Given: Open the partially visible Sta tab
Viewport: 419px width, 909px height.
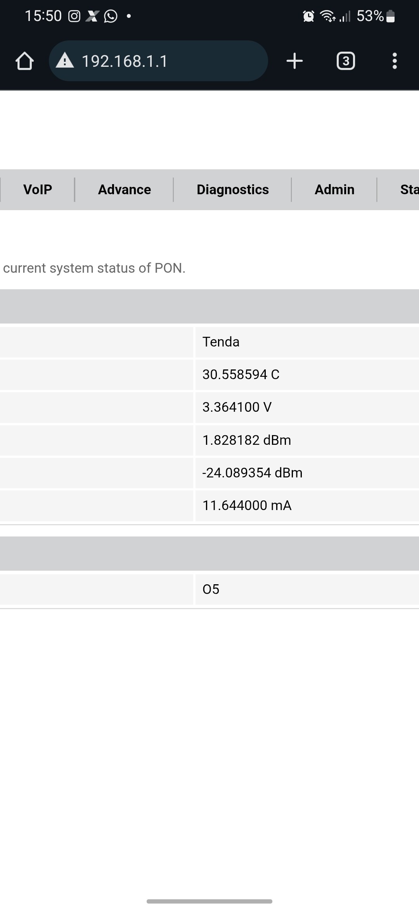Looking at the screenshot, I should (x=409, y=190).
